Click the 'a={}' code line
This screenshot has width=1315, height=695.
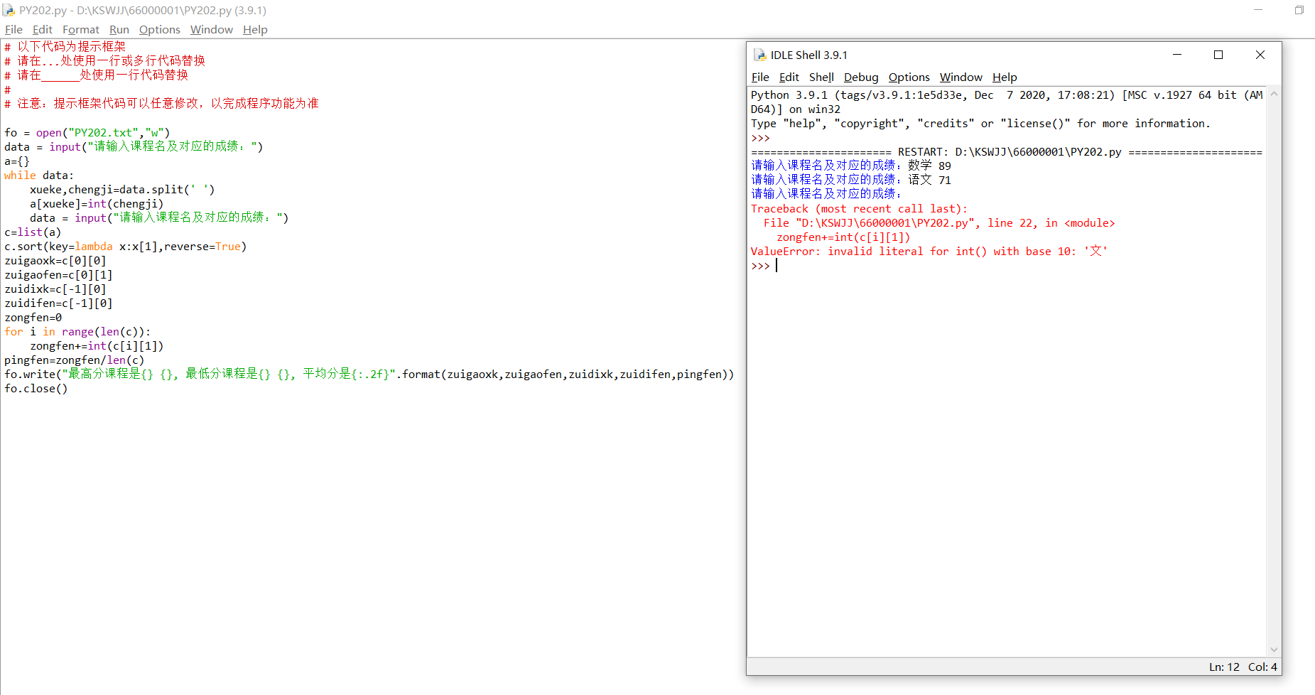17,161
